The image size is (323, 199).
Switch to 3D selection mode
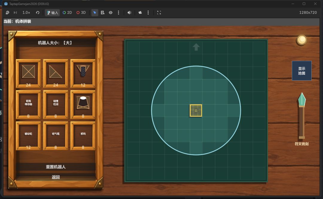pyautogui.click(x=81, y=13)
